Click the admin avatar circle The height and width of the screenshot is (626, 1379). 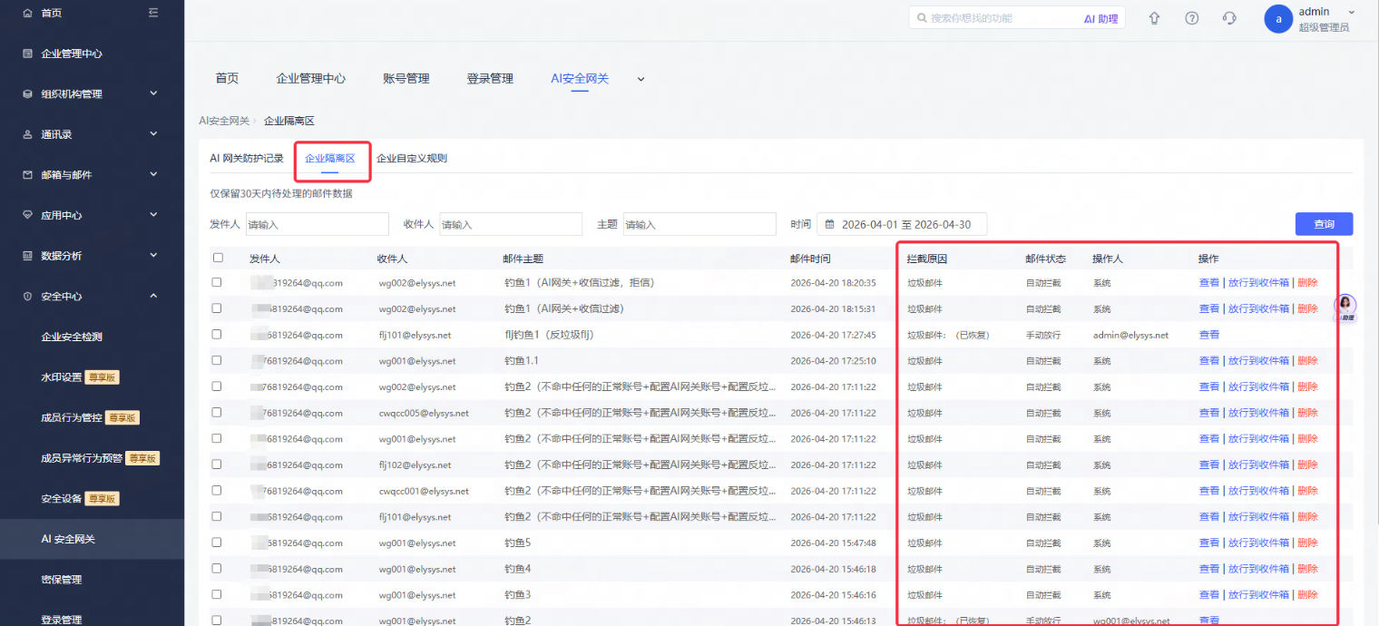coord(1277,19)
